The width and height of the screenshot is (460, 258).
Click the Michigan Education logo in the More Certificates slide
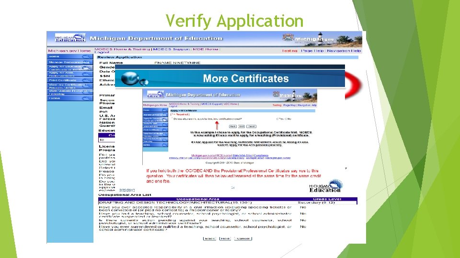point(155,94)
